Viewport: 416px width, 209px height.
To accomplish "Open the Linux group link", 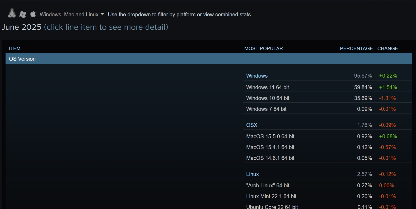I will pyautogui.click(x=253, y=174).
